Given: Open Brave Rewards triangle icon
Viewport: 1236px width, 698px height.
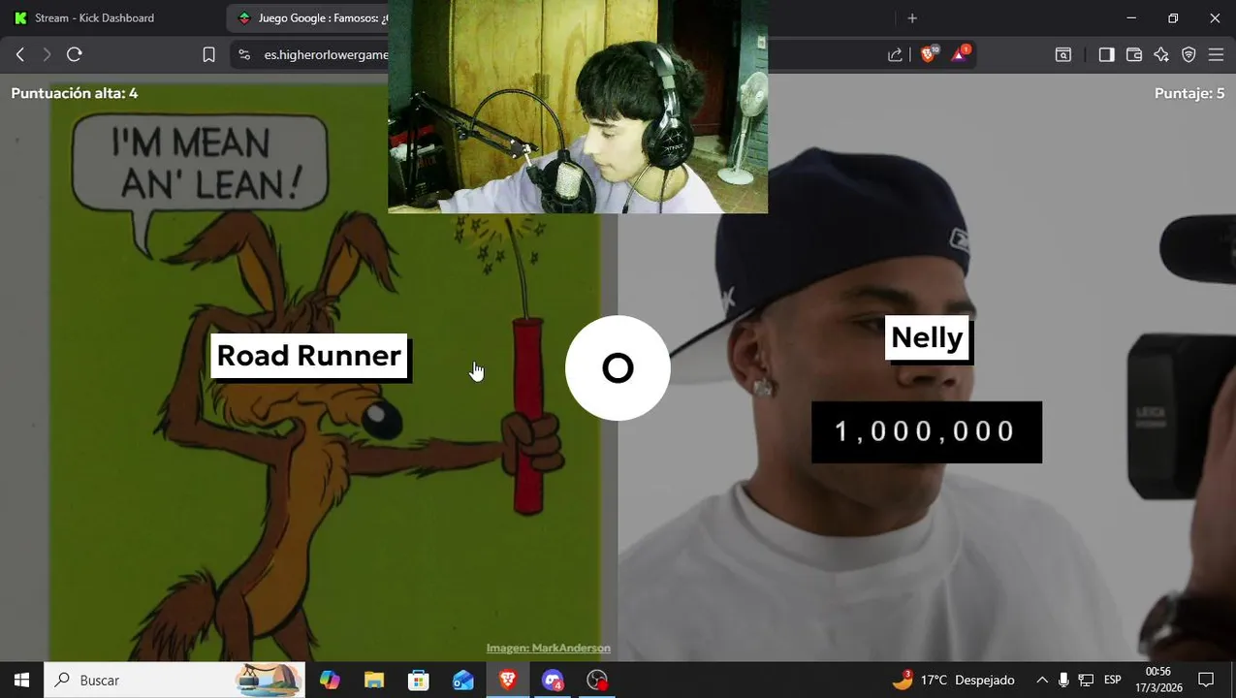Looking at the screenshot, I should point(960,54).
